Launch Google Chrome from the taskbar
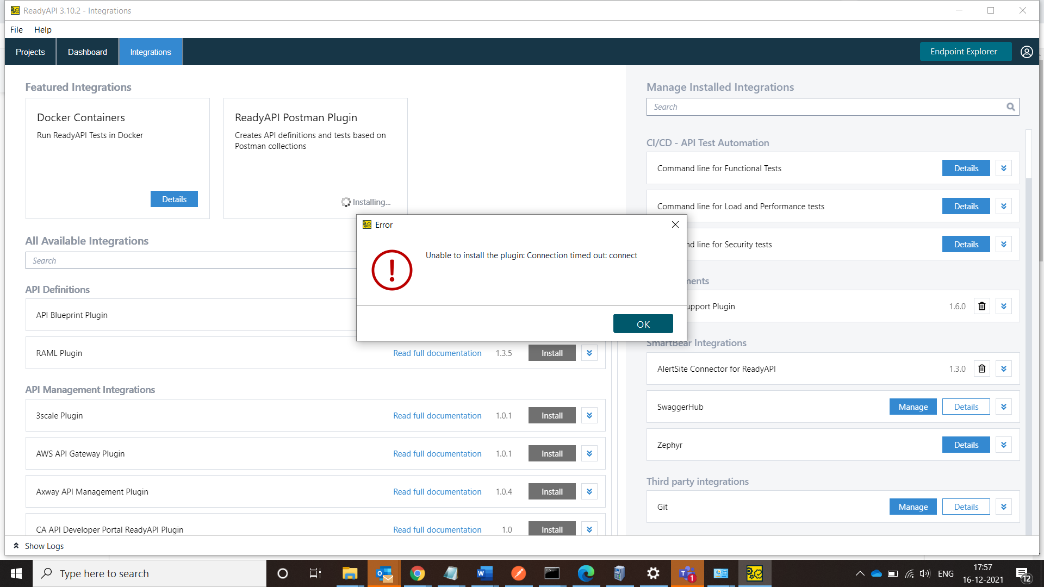The image size is (1044, 587). [417, 573]
